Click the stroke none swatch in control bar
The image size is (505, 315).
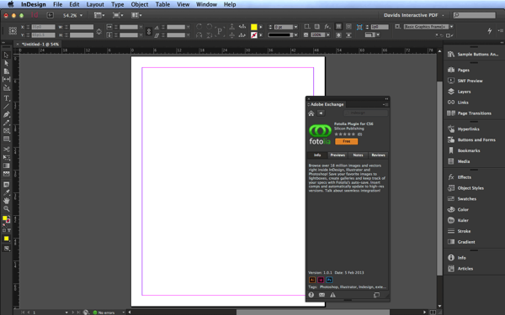(254, 35)
